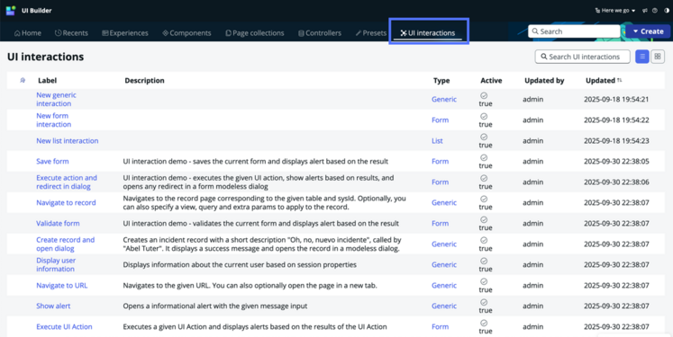Open the 'Navigate to record' interaction

pyautogui.click(x=66, y=202)
